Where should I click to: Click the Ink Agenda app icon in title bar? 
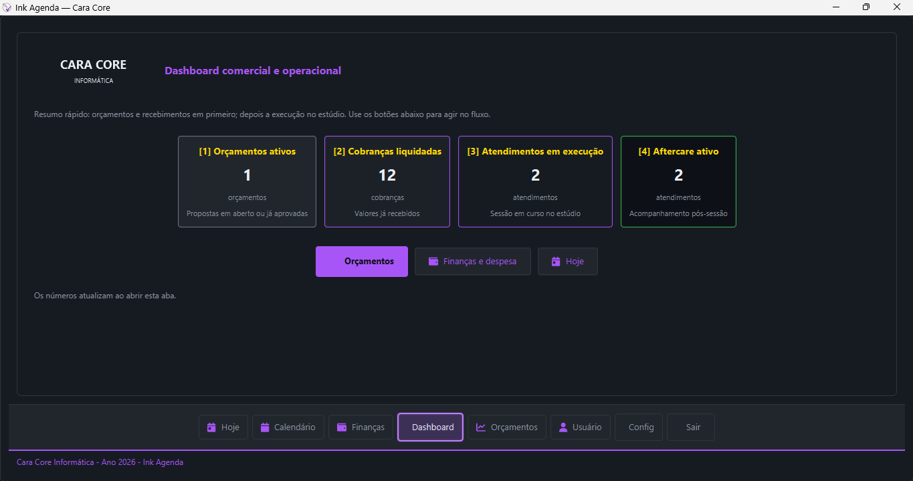7,7
